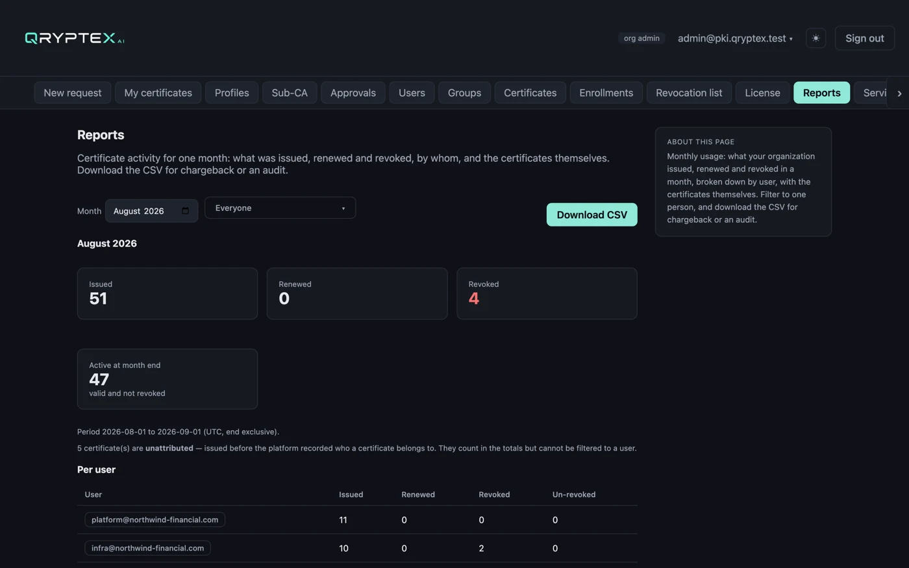Click the bold word unattributed

click(x=169, y=448)
